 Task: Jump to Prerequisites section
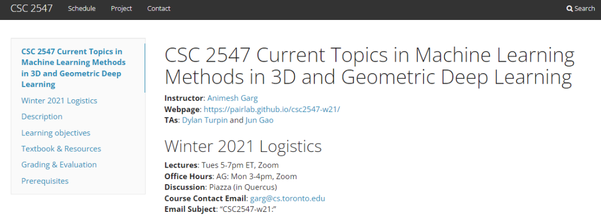45,181
